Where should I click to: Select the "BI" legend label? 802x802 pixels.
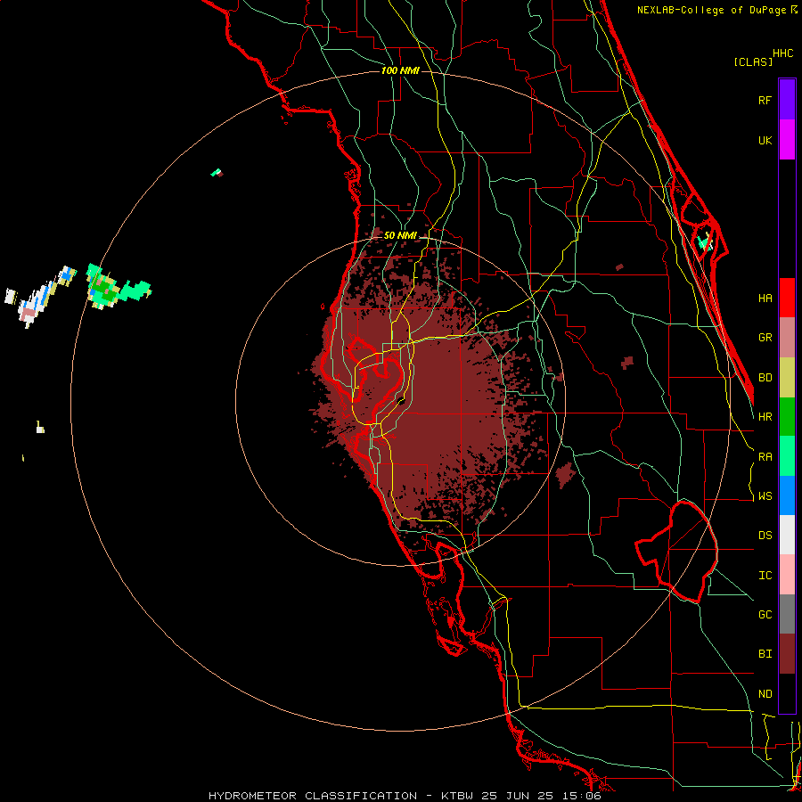pyautogui.click(x=765, y=654)
